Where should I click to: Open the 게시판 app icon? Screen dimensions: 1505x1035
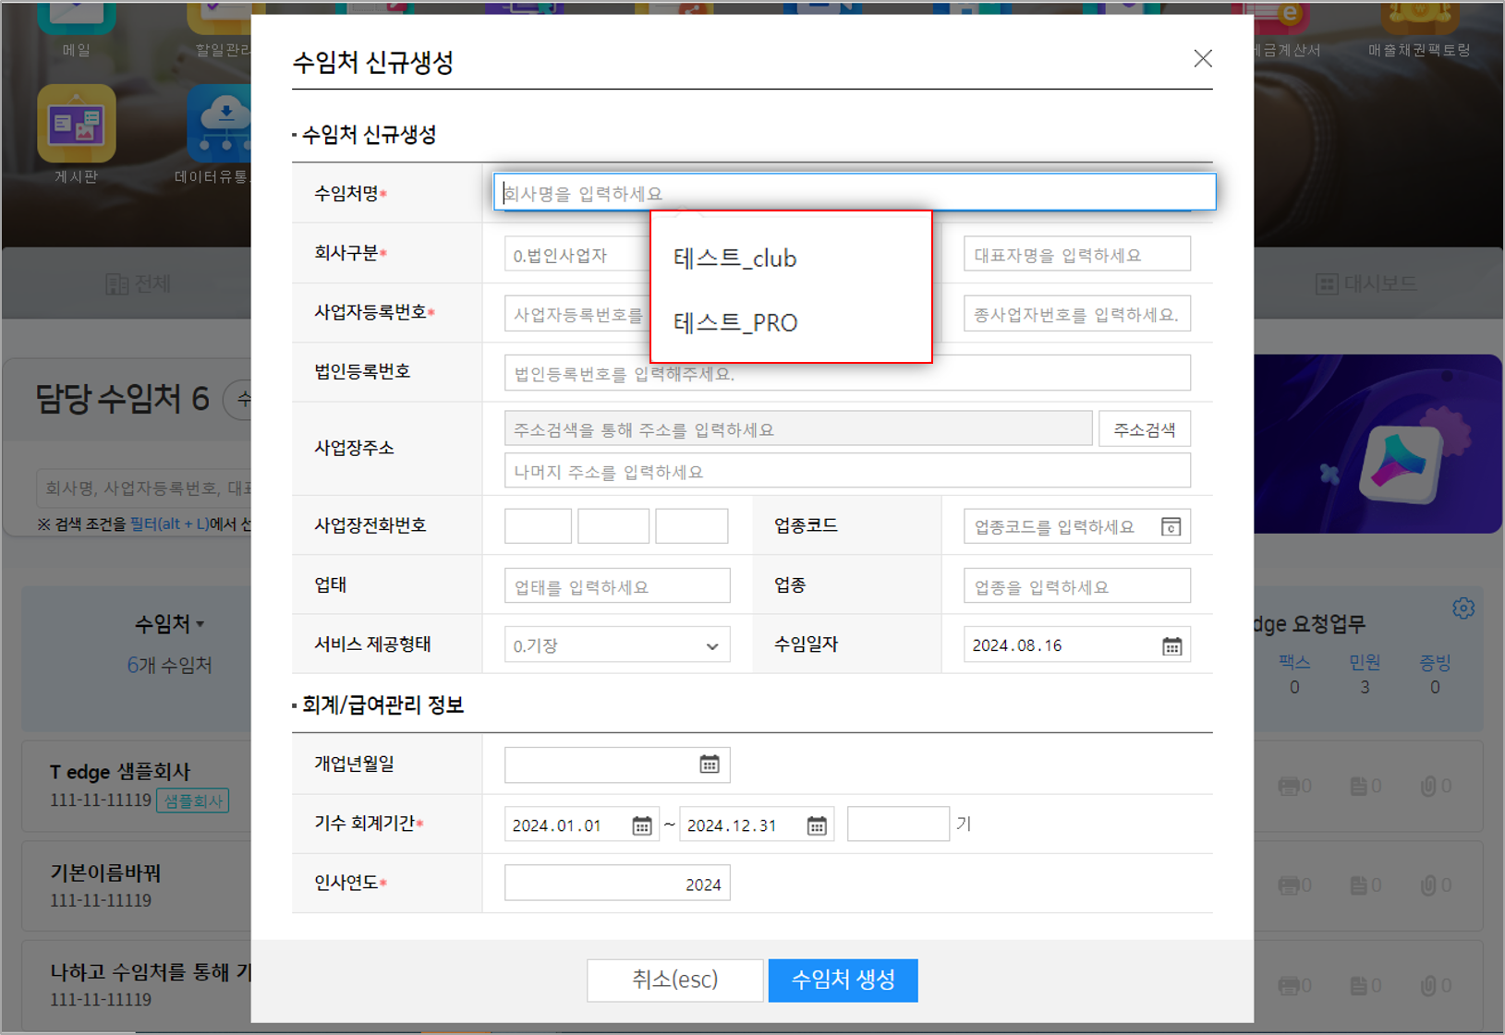coord(77,123)
